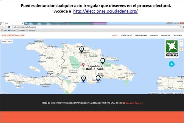This screenshot has width=184, height=123.
Task: Select the red map pin marker
Action: coord(83,65)
